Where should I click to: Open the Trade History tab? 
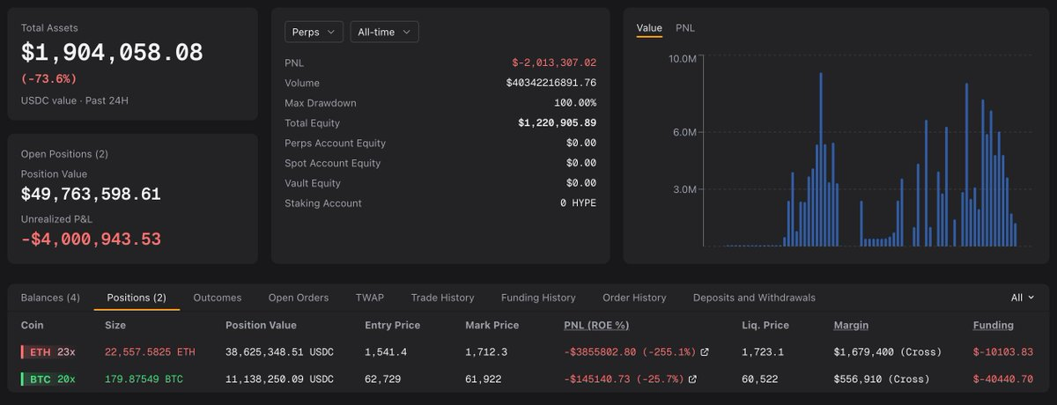tap(442, 298)
